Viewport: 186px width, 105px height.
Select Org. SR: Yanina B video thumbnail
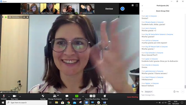(70, 9)
